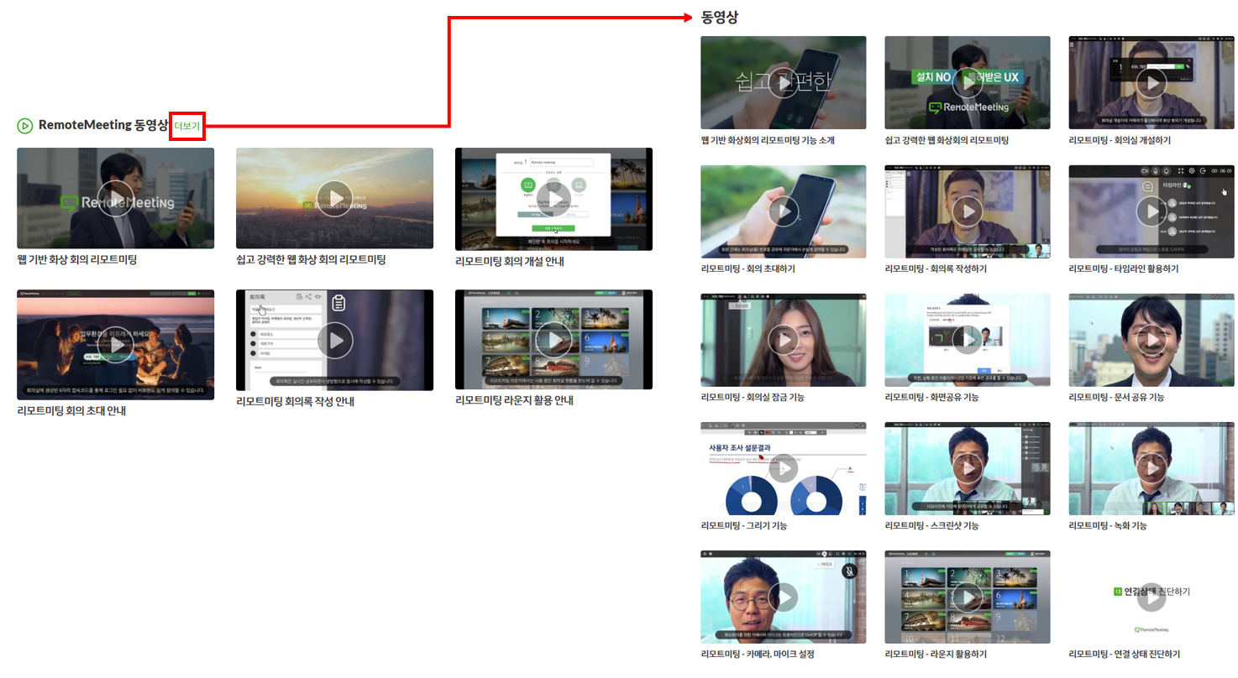The width and height of the screenshot is (1238, 678).
Task: Play the '리모트미팅 - 회의 초대하기' video button
Action: click(783, 211)
